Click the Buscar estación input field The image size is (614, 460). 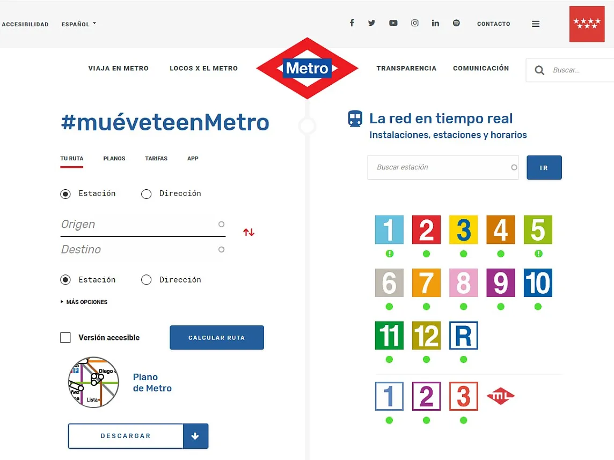click(x=443, y=167)
